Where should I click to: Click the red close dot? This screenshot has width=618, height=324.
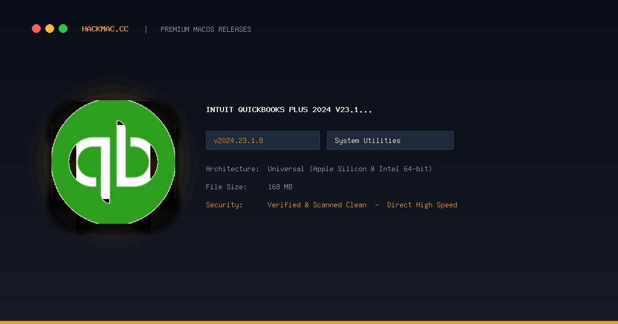[x=36, y=29]
